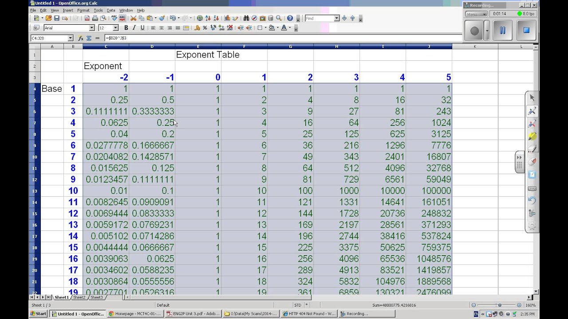Toggle italic formatting
The height and width of the screenshot is (319, 568).
[x=134, y=28]
